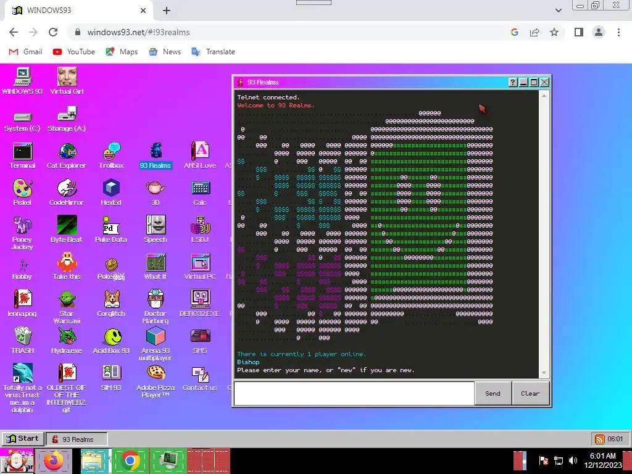Viewport: 632px width, 474px height.
Task: Launch Poney Jockey icon
Action: (22, 233)
